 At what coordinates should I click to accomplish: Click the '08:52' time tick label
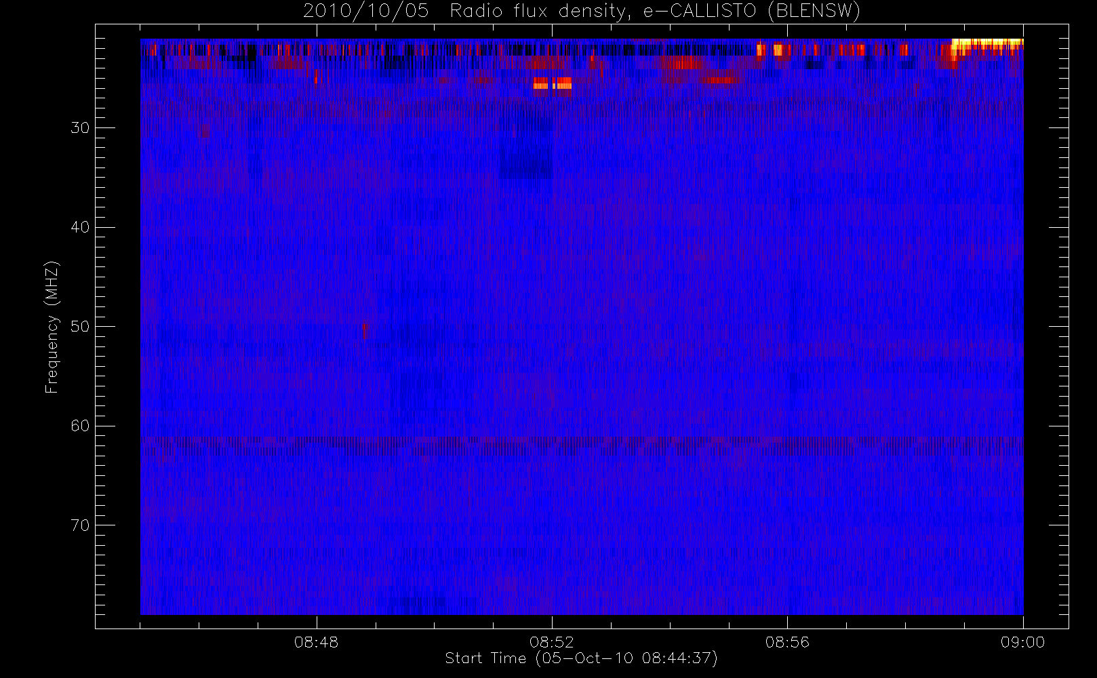[x=552, y=642]
